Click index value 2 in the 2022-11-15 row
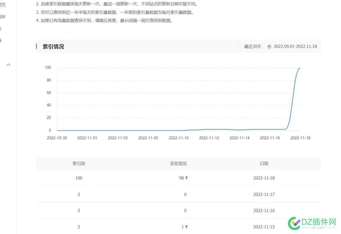The image size is (341, 234). 79,227
